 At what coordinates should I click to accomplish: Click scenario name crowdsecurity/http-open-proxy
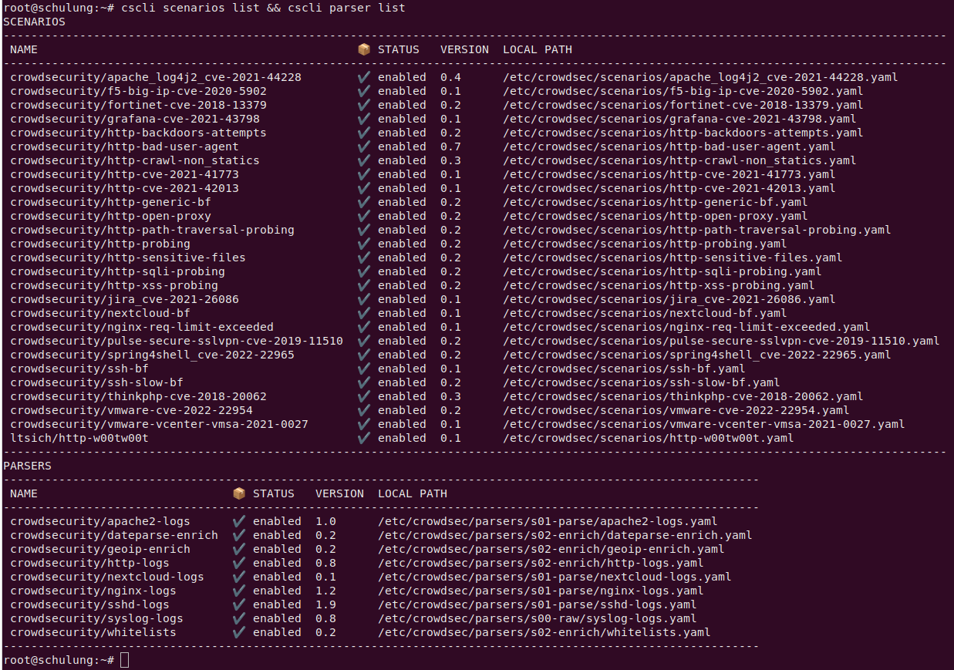(x=110, y=216)
